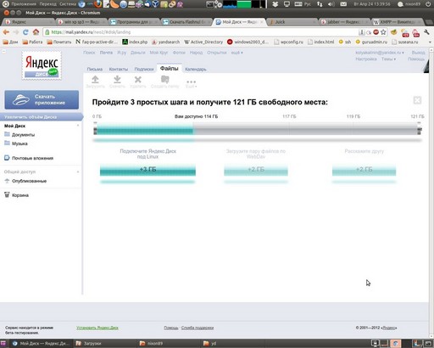434x348 pixels.
Task: Switch to the Письма tab
Action: coord(95,69)
